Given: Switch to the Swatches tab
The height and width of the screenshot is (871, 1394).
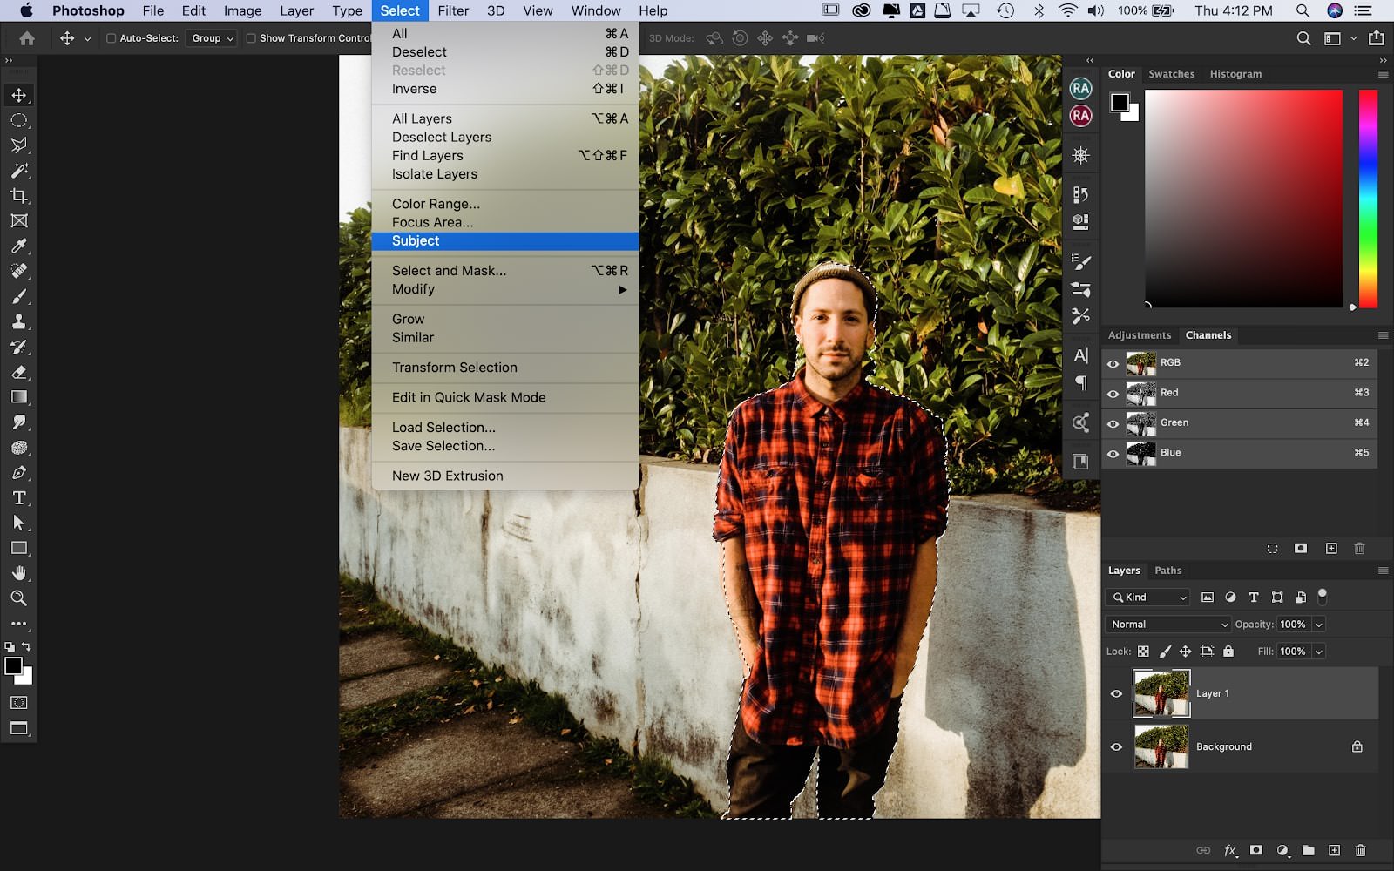Looking at the screenshot, I should click(x=1171, y=74).
